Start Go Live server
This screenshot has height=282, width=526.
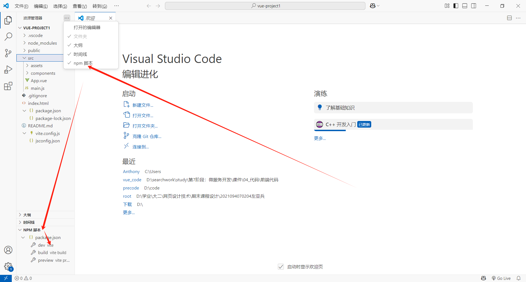point(501,278)
